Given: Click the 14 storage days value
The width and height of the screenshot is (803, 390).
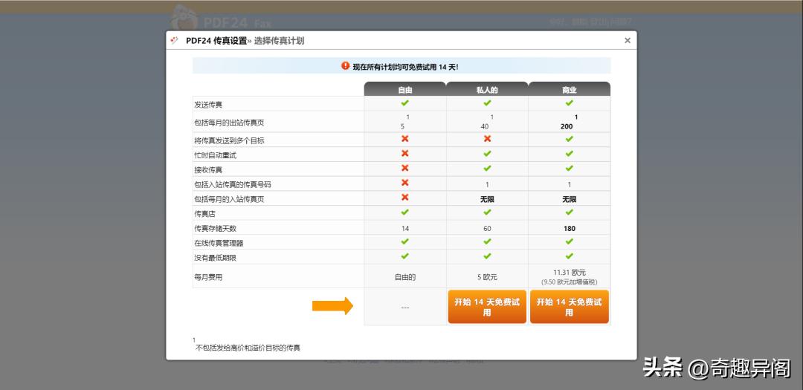Looking at the screenshot, I should click(x=405, y=228).
